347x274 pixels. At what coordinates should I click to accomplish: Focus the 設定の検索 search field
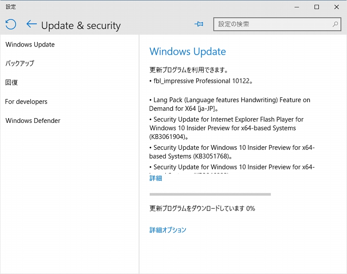click(x=277, y=24)
